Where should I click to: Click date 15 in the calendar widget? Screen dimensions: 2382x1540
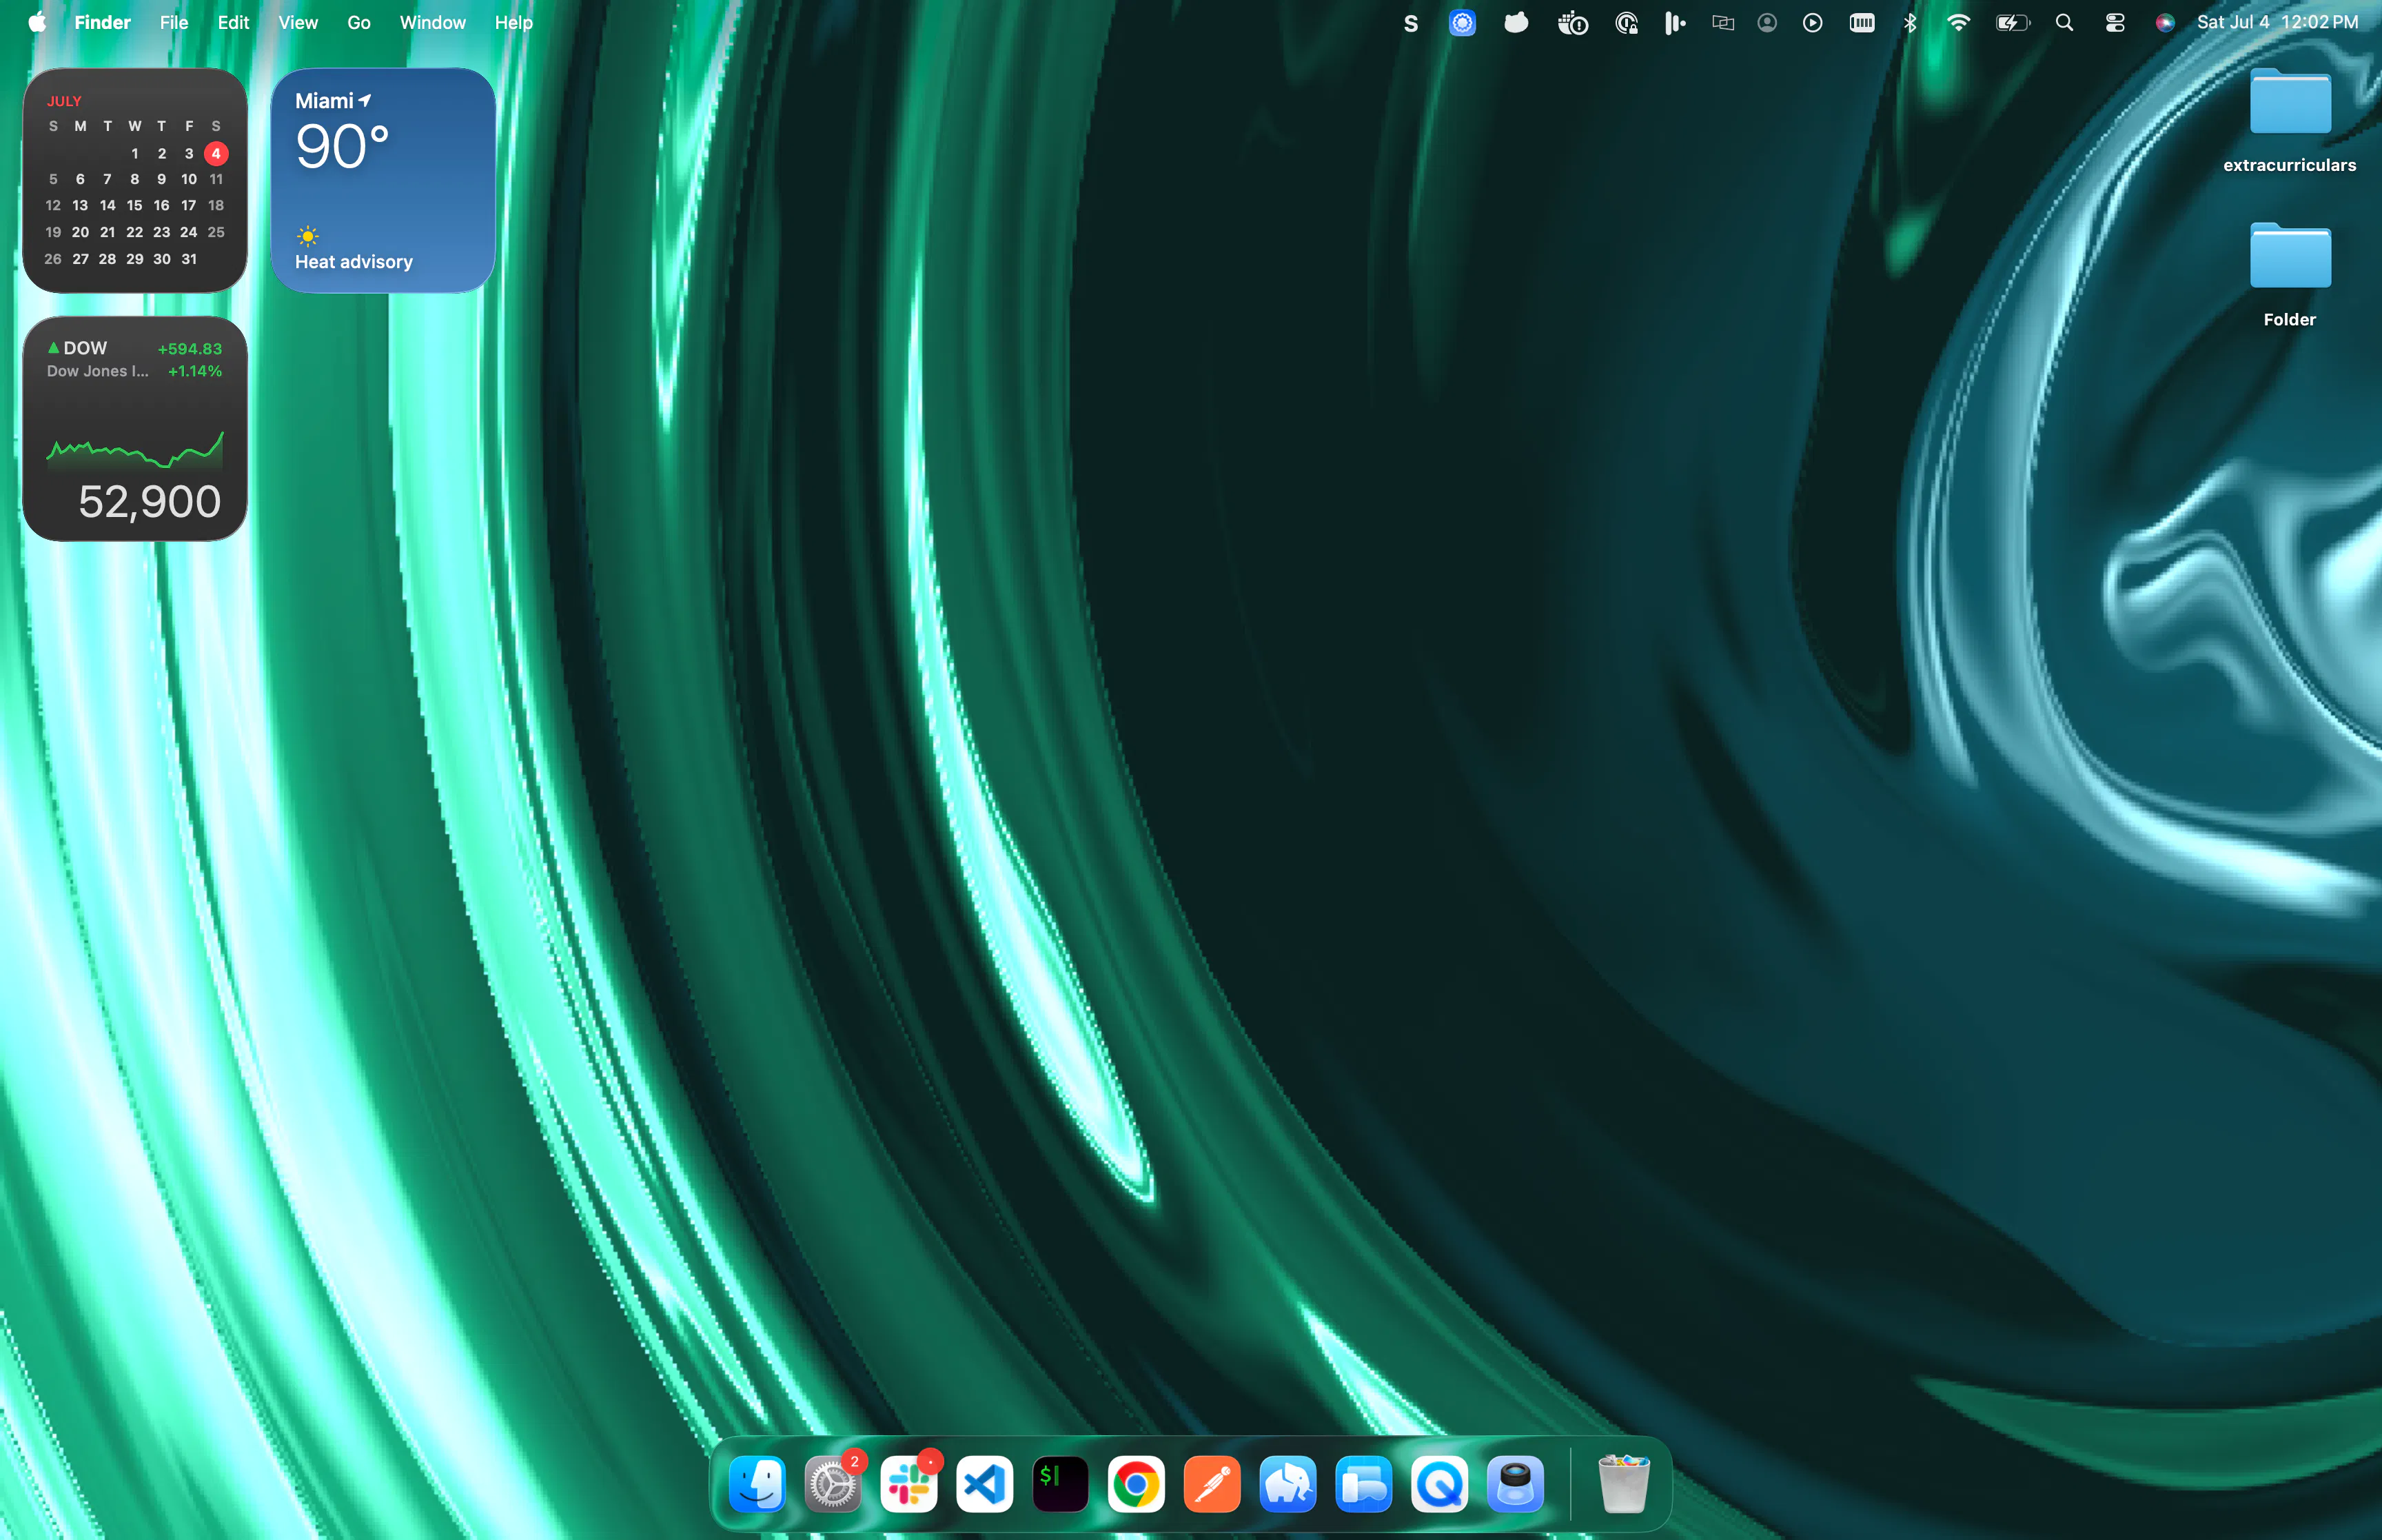click(134, 205)
